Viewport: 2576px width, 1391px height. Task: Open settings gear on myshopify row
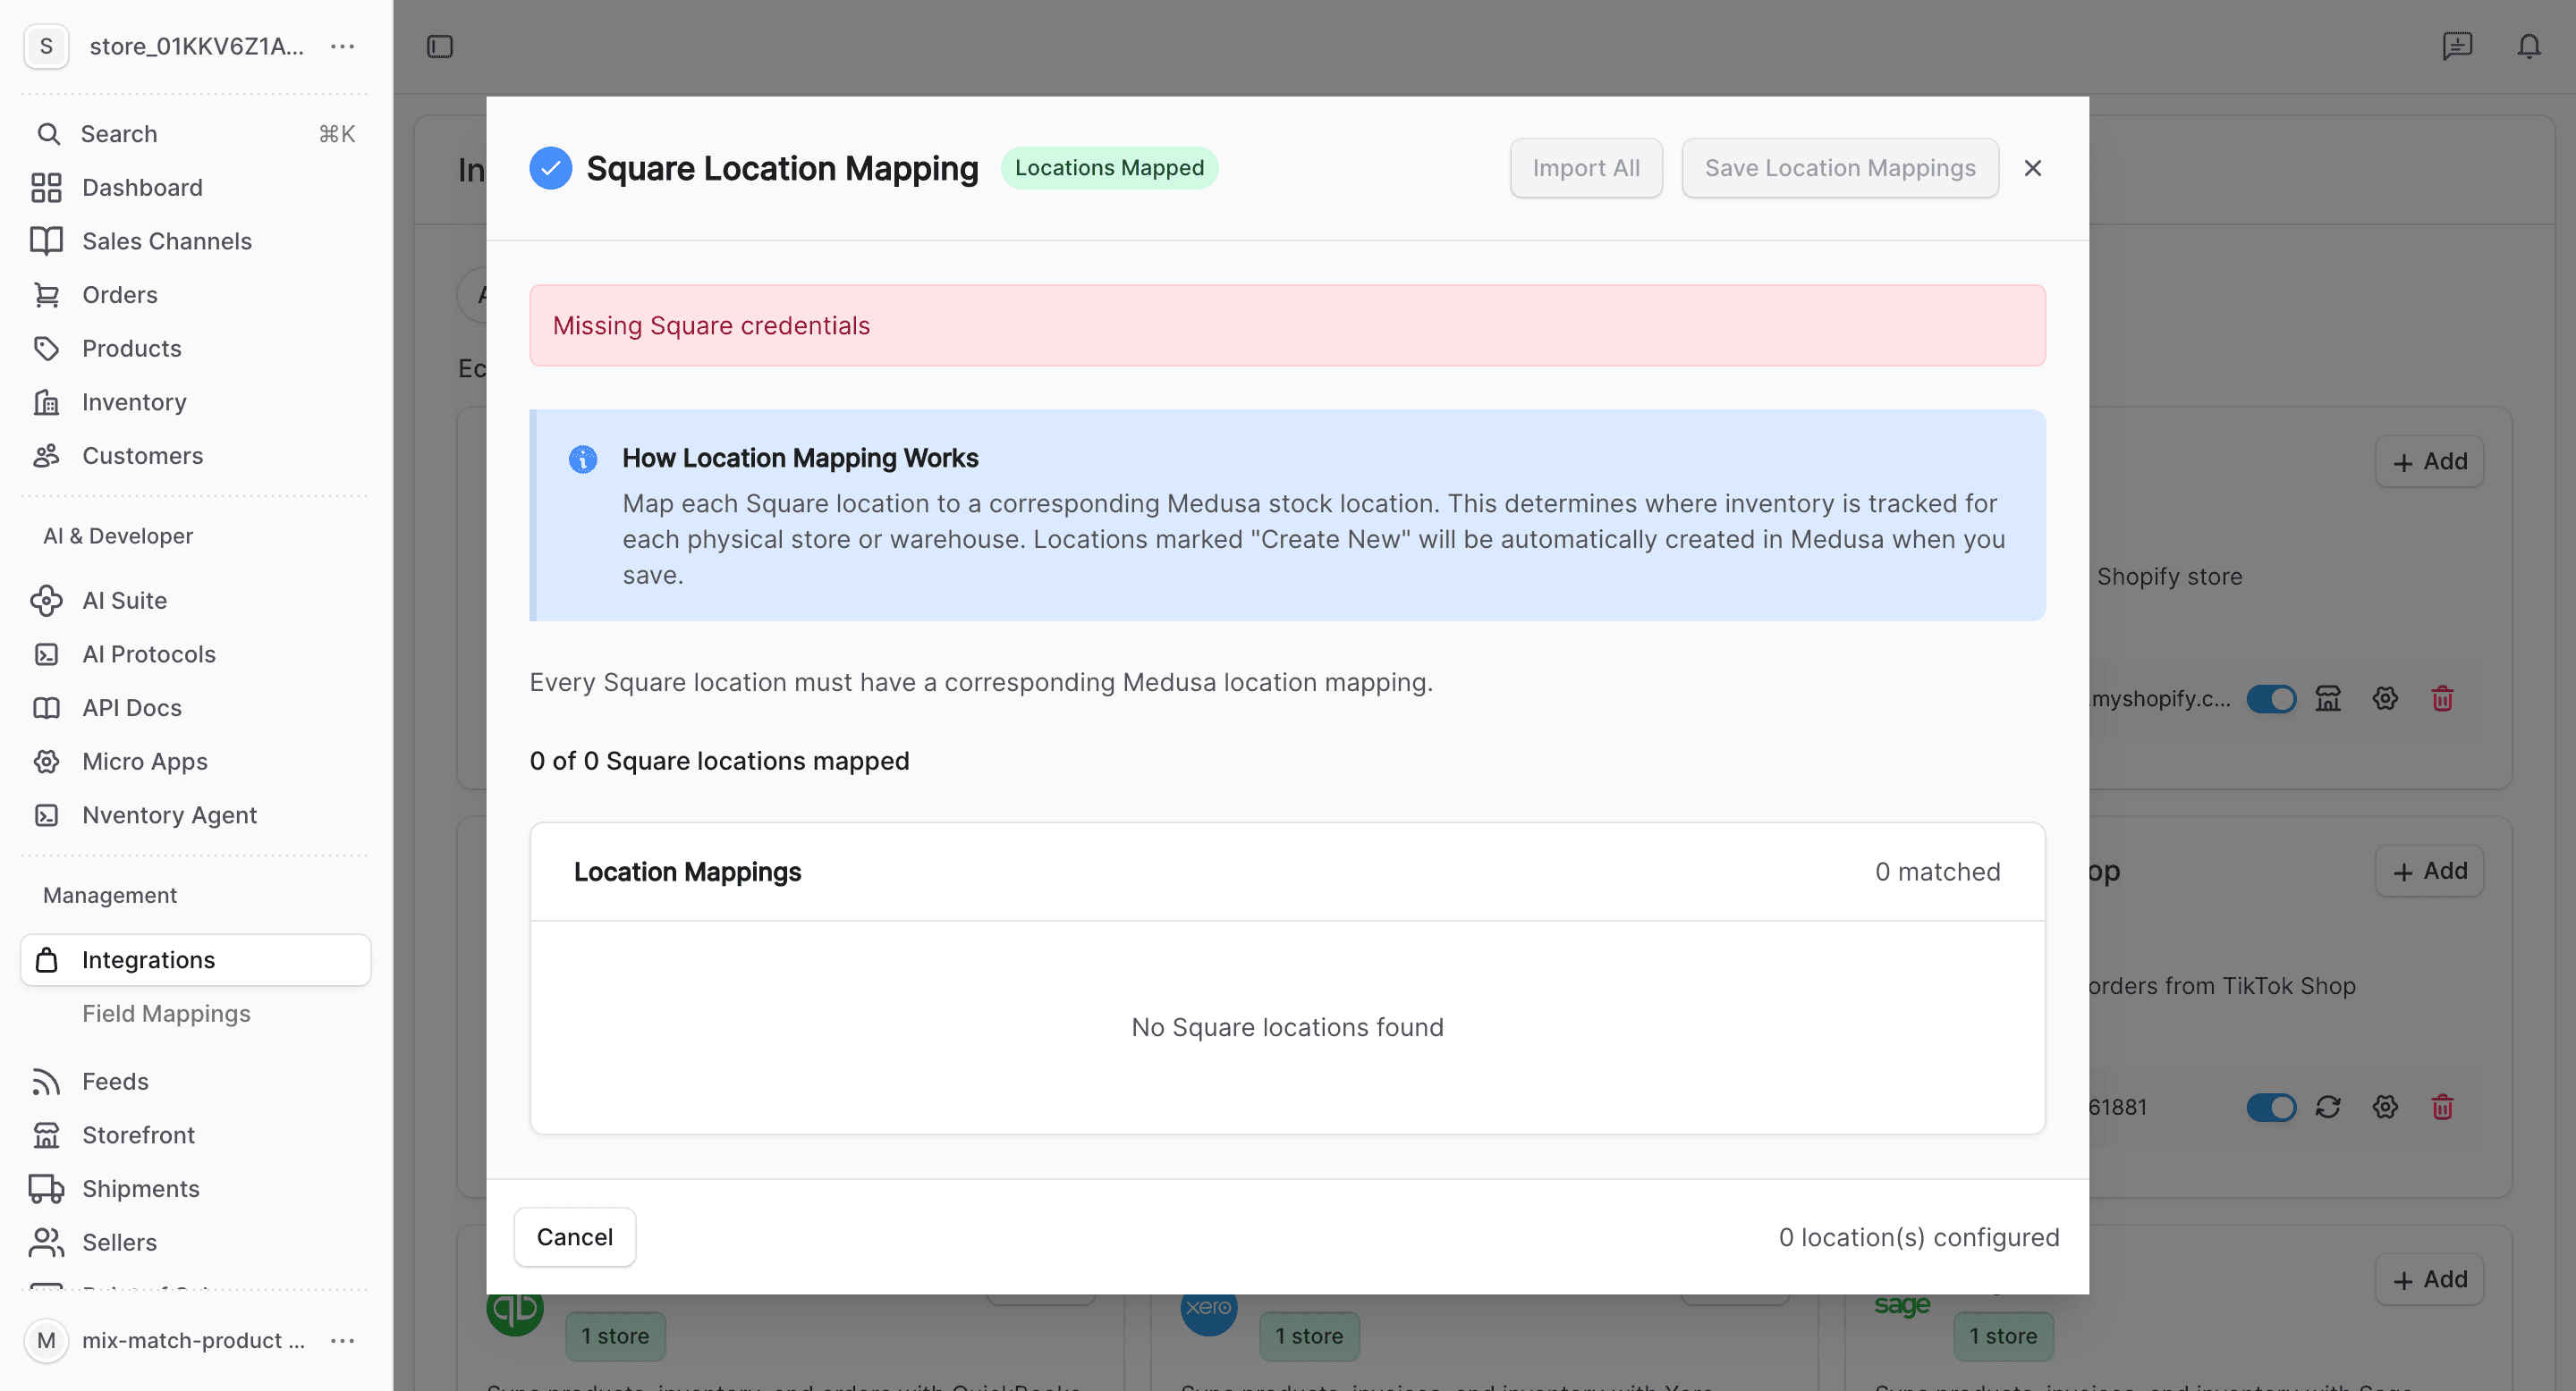click(x=2385, y=698)
